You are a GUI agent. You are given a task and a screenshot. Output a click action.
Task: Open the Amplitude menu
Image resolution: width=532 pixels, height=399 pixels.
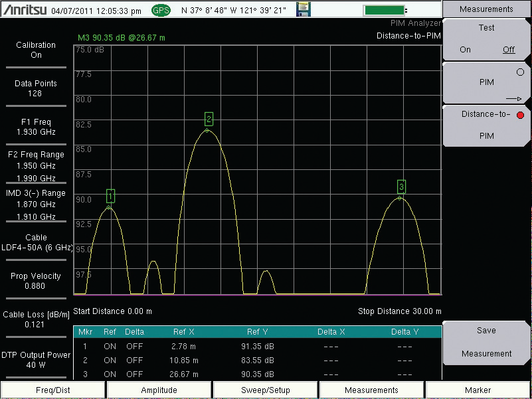(159, 390)
